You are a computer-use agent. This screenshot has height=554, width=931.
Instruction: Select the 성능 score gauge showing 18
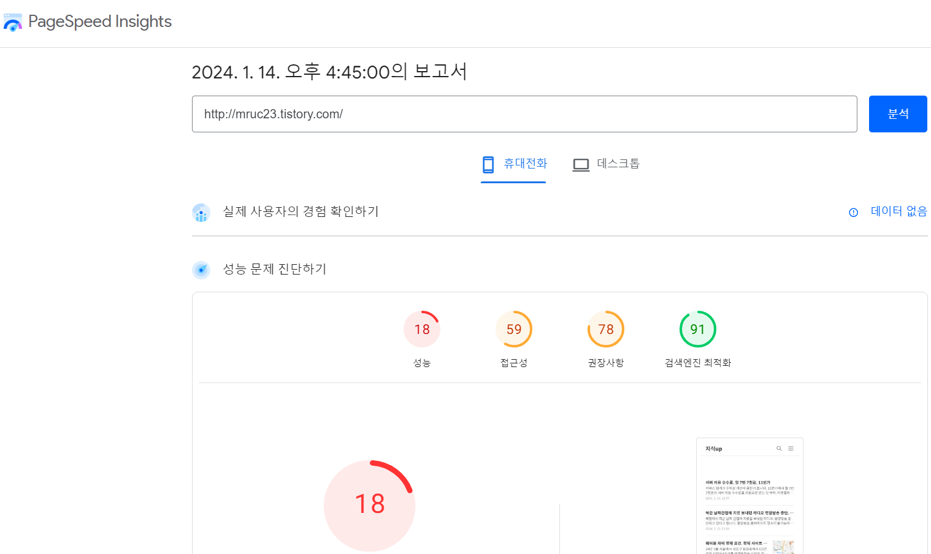point(422,328)
